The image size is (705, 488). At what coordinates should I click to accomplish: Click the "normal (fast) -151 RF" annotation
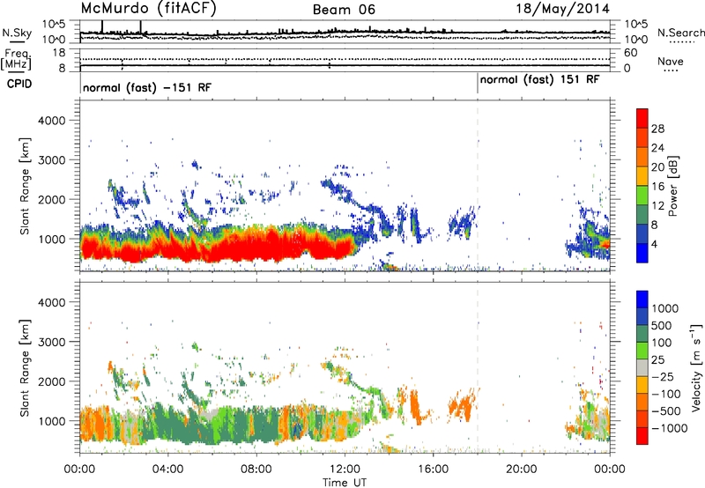147,87
